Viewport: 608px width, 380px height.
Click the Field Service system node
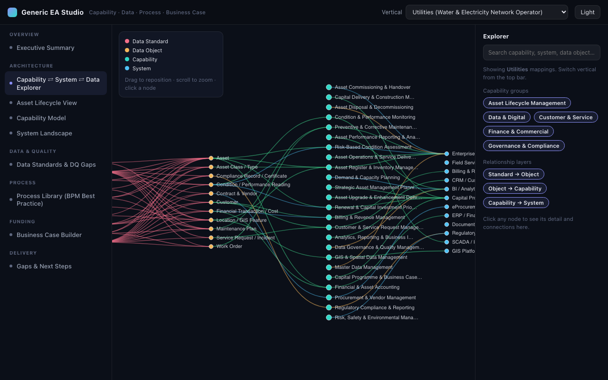(446, 162)
